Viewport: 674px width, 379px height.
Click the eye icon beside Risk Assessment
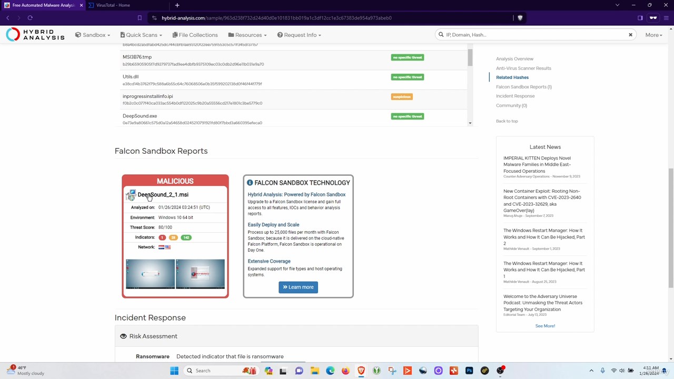pos(123,336)
